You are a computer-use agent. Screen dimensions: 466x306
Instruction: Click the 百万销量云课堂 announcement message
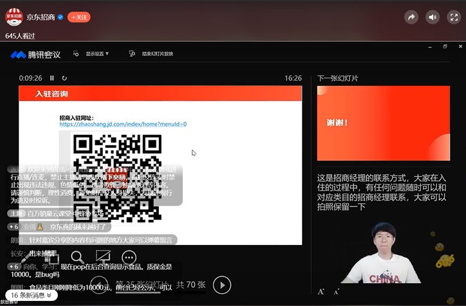point(57,213)
